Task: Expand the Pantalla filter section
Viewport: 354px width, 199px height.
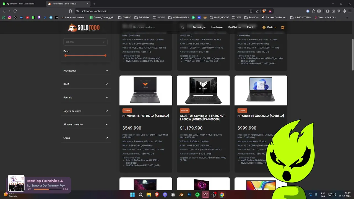Action: [x=85, y=98]
